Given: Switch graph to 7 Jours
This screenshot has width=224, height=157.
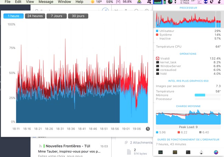Looking at the screenshot, I should (56, 16).
